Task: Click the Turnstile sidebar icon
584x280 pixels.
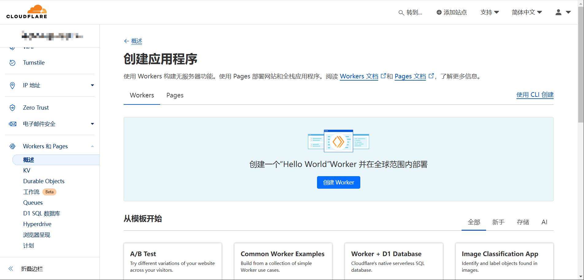Action: (x=12, y=63)
